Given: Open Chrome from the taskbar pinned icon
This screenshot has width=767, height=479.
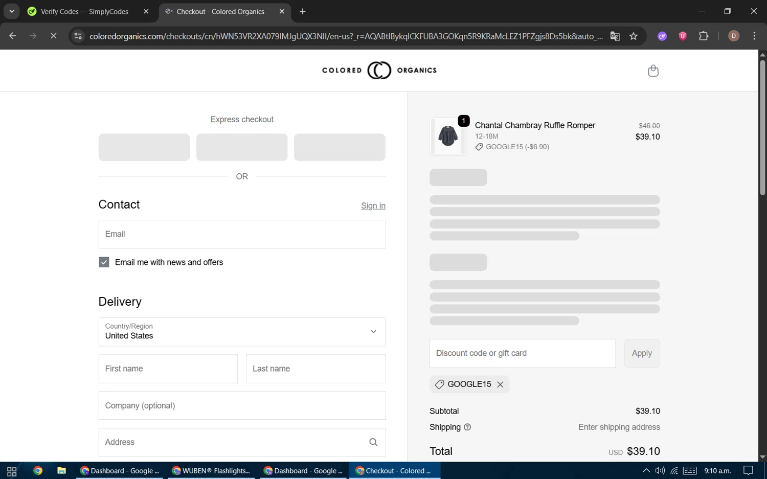Looking at the screenshot, I should (x=38, y=471).
